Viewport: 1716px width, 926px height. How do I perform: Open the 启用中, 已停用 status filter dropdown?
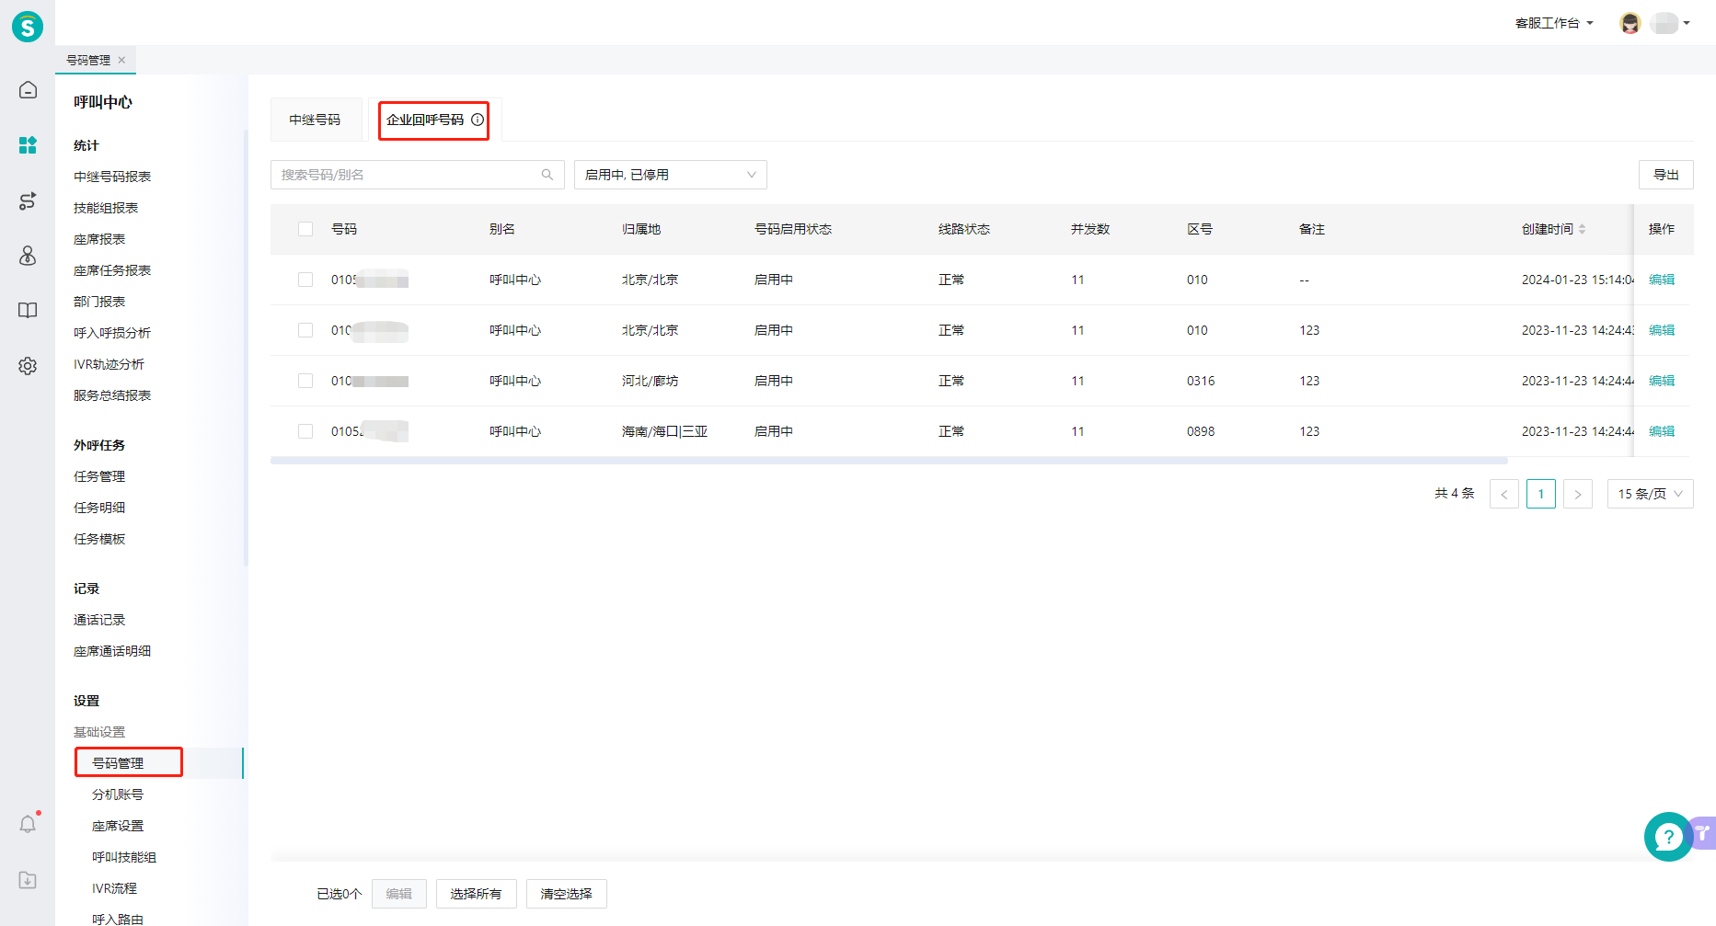(x=671, y=175)
